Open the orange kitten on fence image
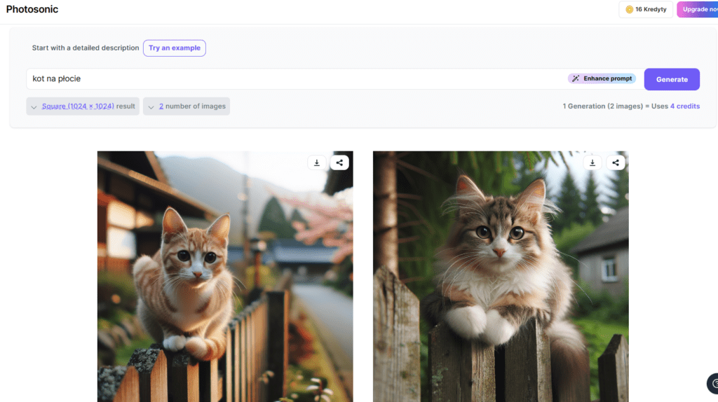The width and height of the screenshot is (718, 402). click(x=224, y=280)
